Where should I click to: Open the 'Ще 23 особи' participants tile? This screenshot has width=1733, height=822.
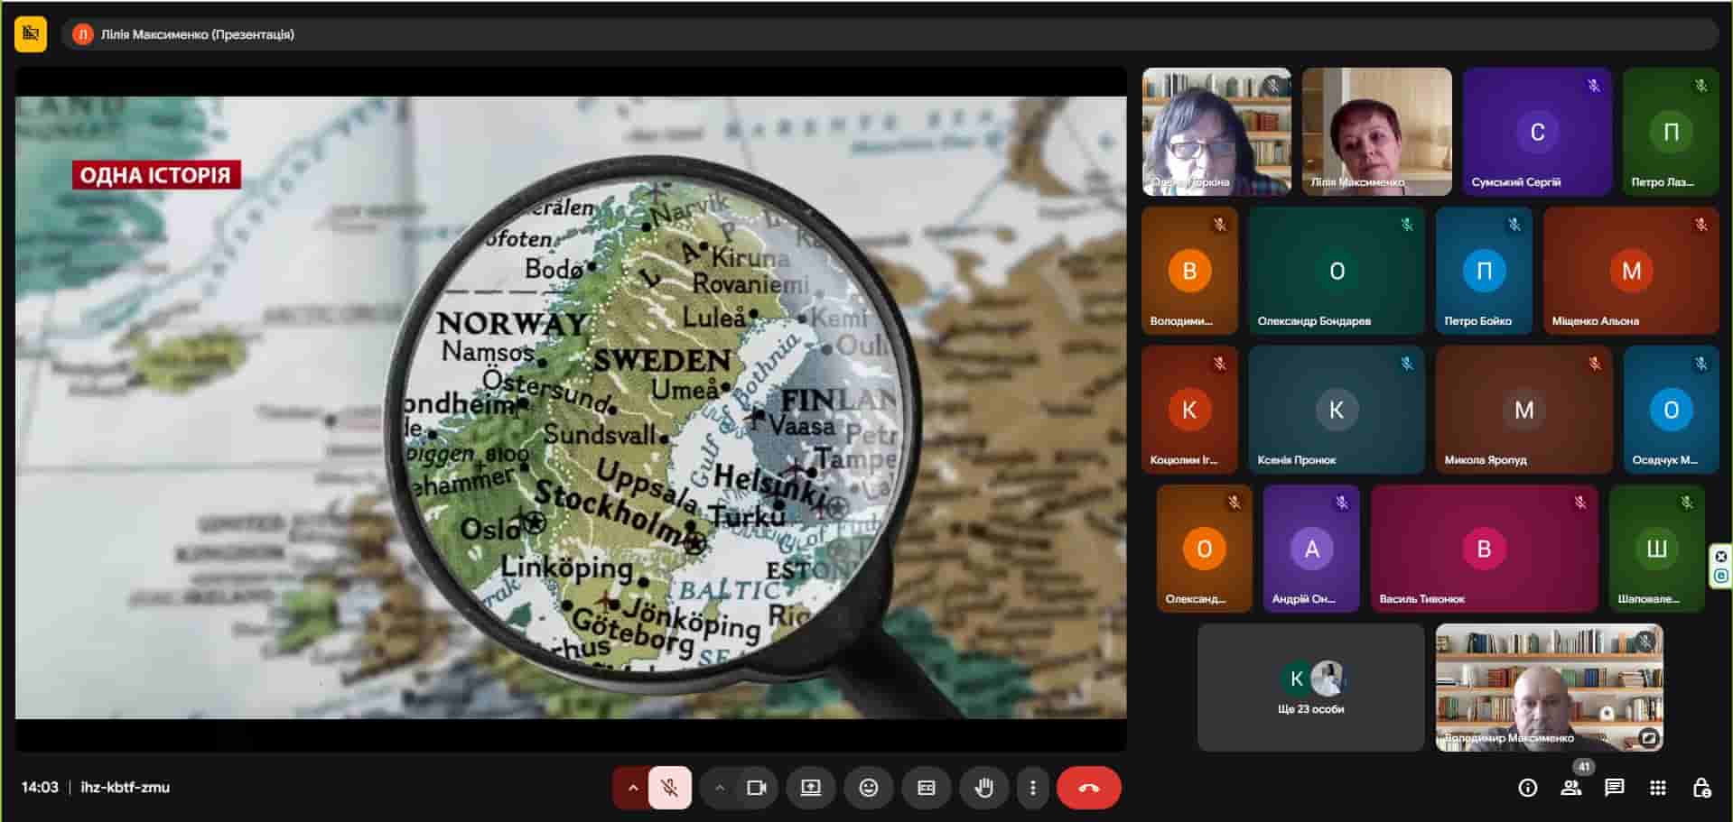(1310, 688)
